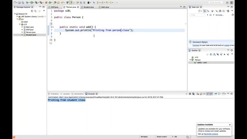This screenshot has width=247, height=139.
Task: Click the Find field in Task List
Action: tap(197, 15)
